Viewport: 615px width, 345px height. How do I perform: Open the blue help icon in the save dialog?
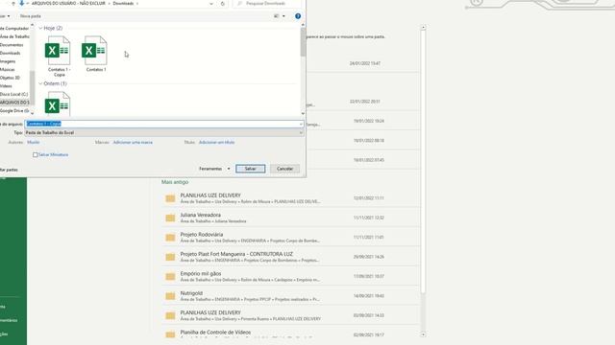point(298,16)
